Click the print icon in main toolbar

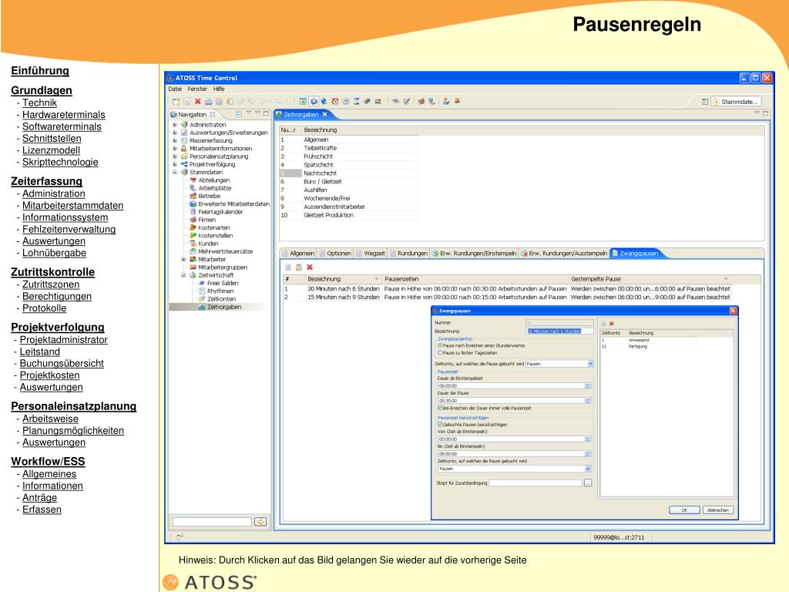(x=208, y=102)
